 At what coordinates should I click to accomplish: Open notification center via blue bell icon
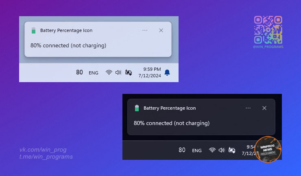point(167,72)
